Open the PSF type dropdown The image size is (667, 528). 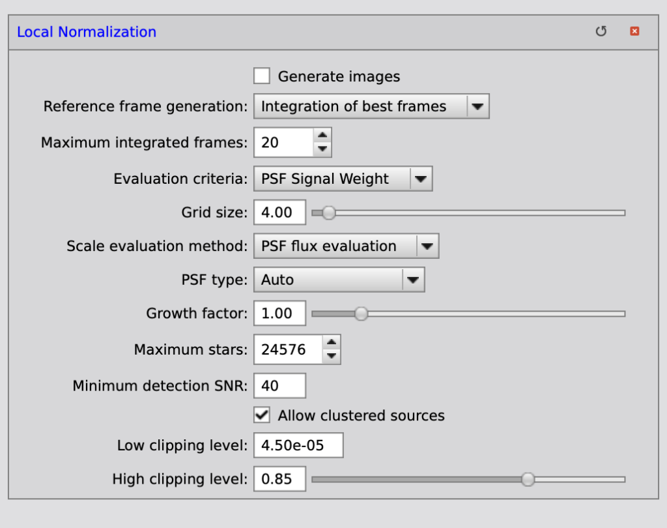pyautogui.click(x=339, y=280)
